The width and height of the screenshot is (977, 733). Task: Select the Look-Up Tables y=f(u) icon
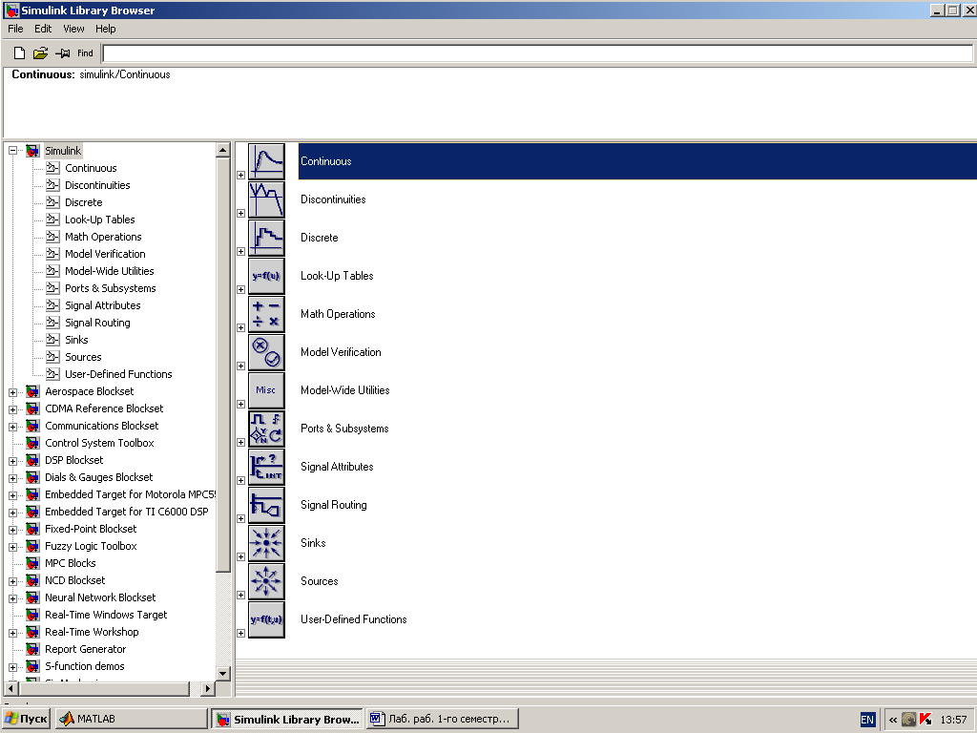tap(267, 276)
